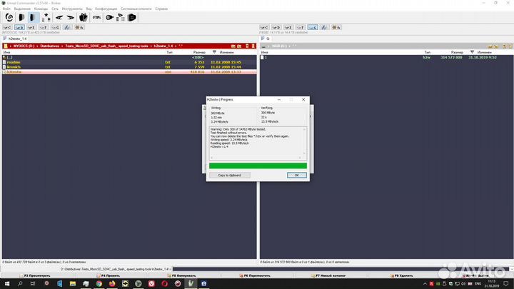The image size is (514, 289).
Task: Click the green H2testw progress bar
Action: click(257, 166)
